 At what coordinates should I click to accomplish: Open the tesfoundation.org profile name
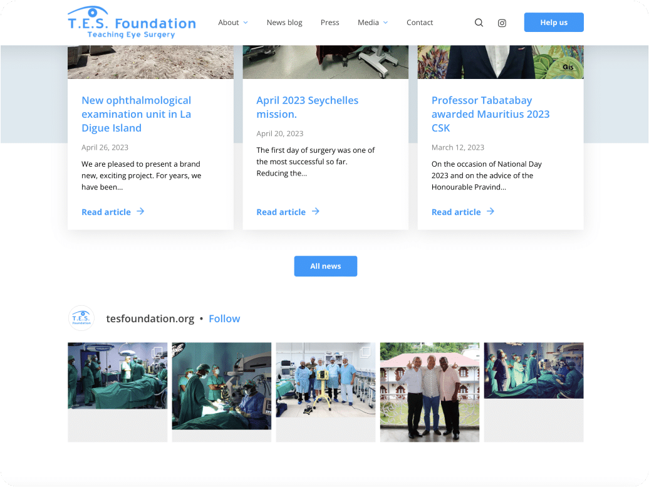click(x=150, y=318)
